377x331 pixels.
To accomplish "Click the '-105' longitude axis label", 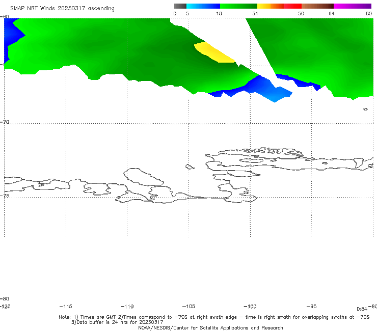I will point(188,306).
